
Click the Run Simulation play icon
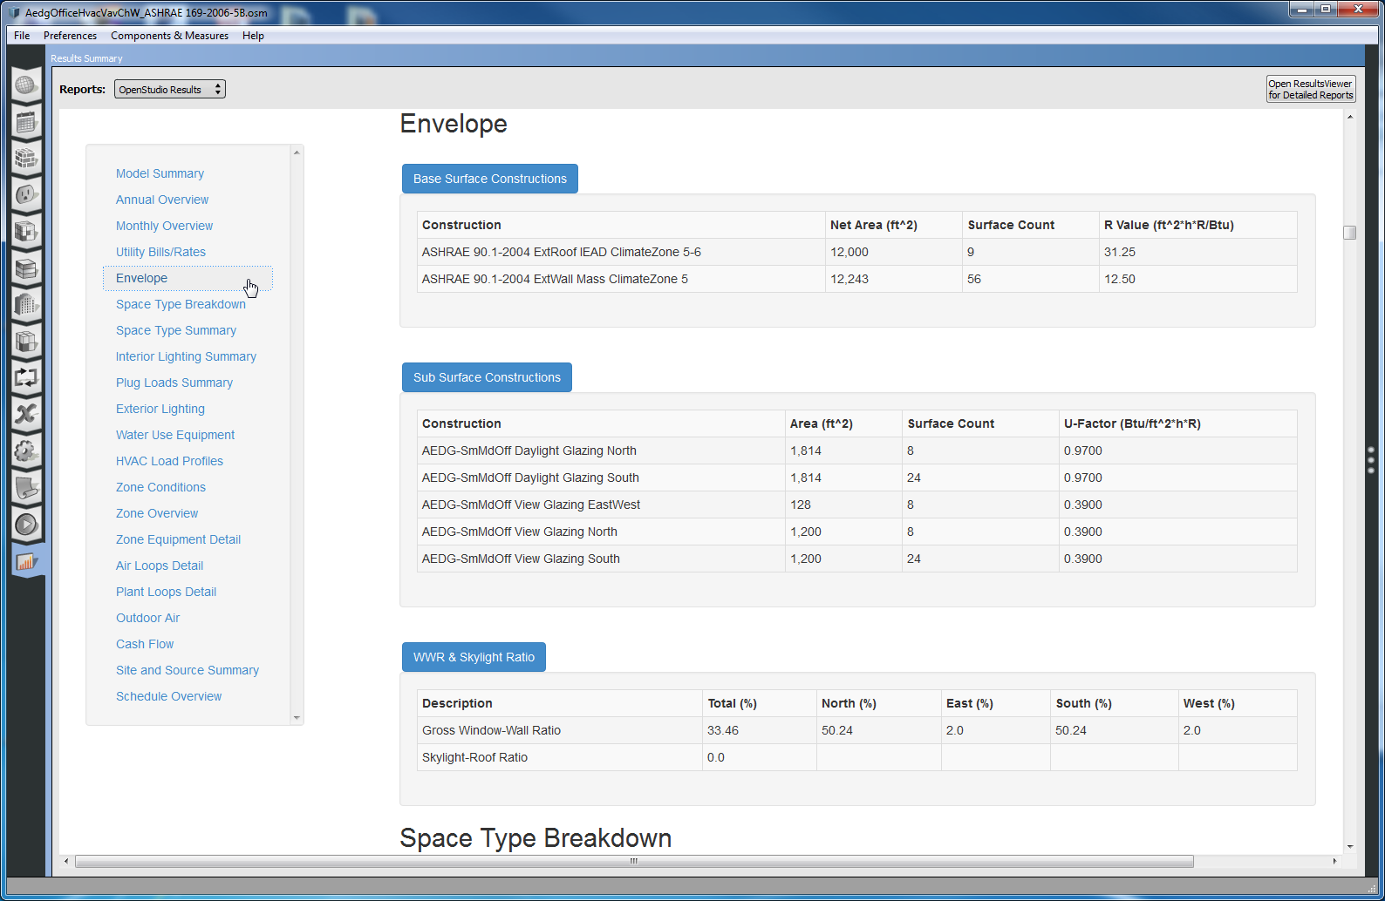25,525
